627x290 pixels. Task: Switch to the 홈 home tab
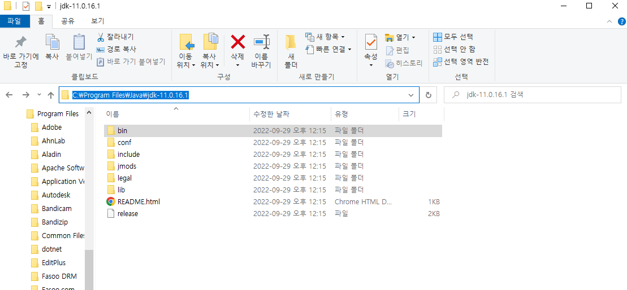pos(41,21)
